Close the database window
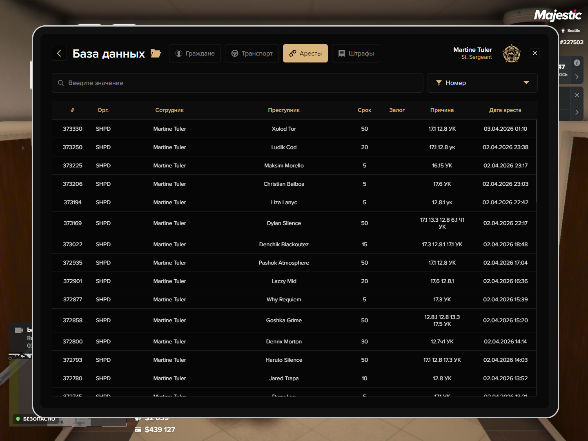This screenshot has height=441, width=588. tap(535, 53)
